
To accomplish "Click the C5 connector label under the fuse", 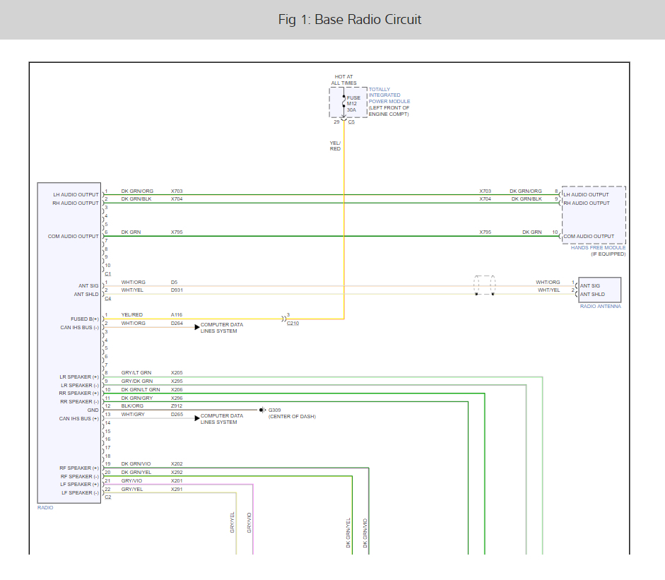I will click(351, 122).
